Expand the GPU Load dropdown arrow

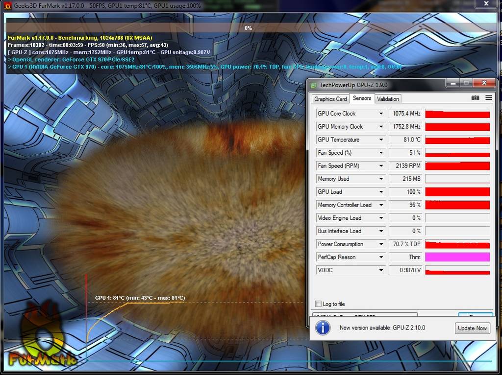click(381, 192)
